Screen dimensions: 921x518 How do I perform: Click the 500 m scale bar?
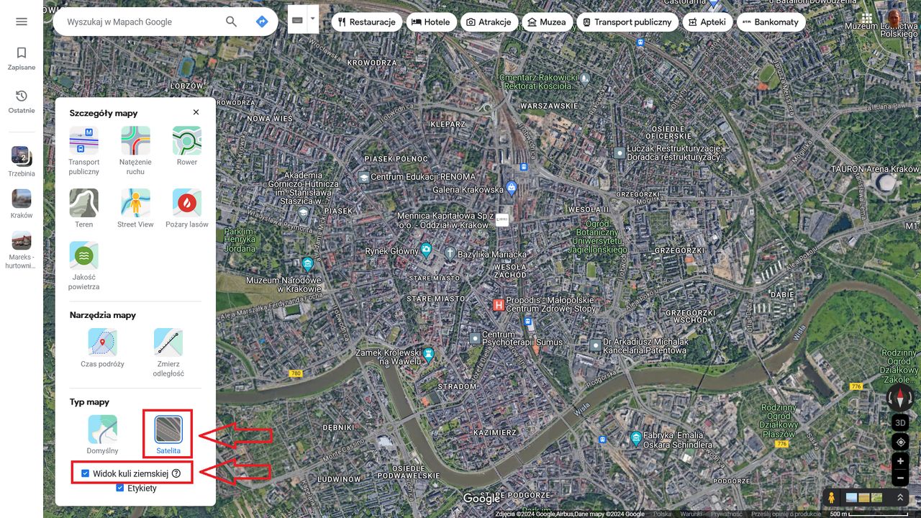871,514
